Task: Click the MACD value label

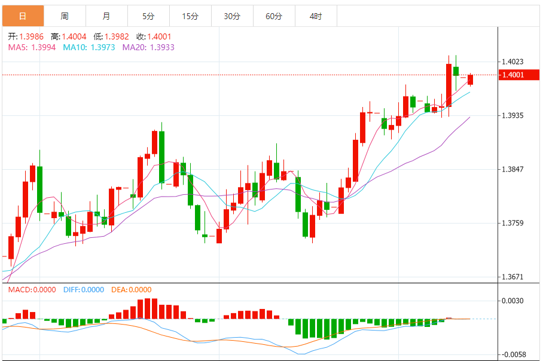Action: 32,290
